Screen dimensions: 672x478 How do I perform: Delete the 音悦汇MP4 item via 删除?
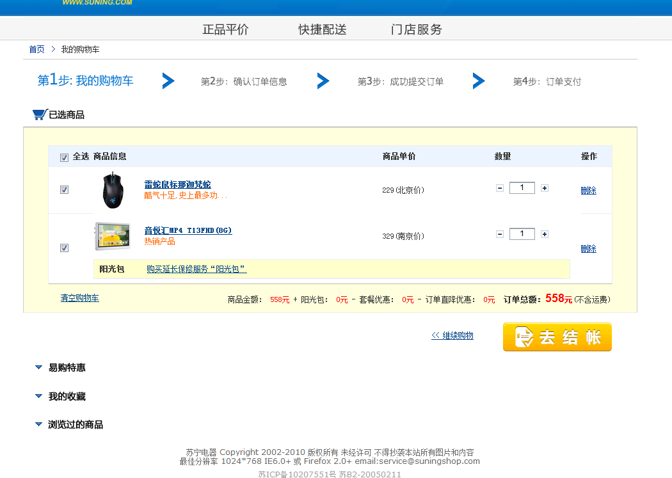[x=588, y=248]
